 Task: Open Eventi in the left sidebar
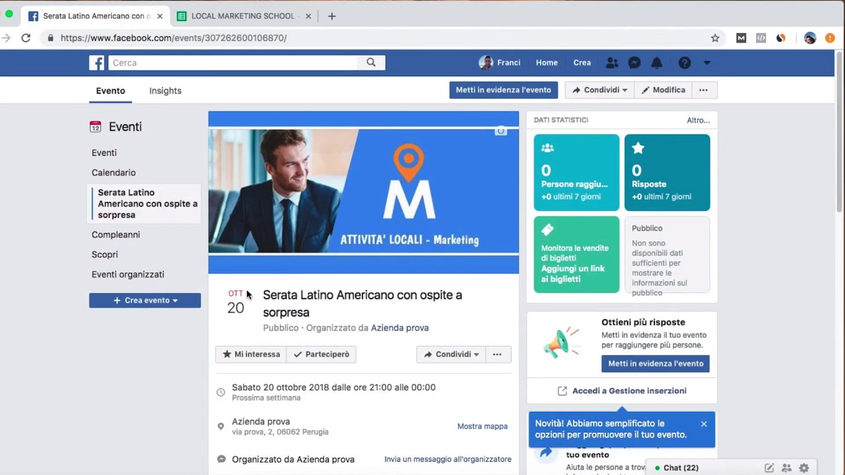coord(104,152)
